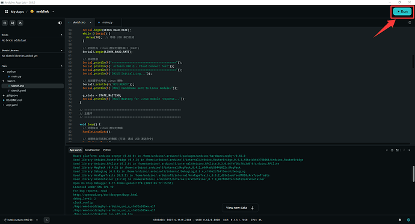The width and height of the screenshot is (415, 224).
Task: Click the editor split view icon
Action: click(410, 22)
